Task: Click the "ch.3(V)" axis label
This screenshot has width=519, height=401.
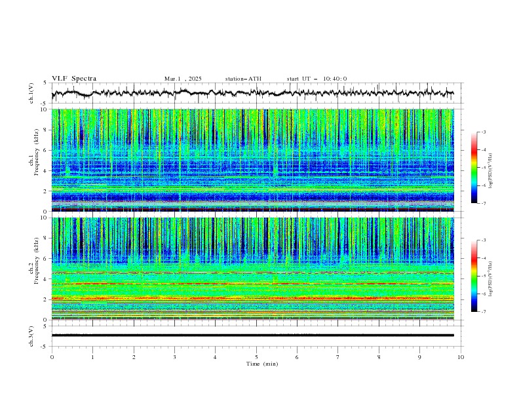Action: (31, 336)
